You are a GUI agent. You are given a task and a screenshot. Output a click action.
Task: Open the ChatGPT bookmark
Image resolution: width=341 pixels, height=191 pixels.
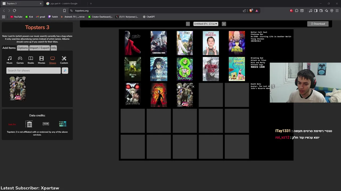point(149,17)
